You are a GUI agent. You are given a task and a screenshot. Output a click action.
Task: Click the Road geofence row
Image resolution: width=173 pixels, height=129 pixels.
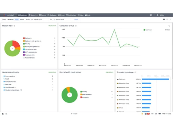[28, 79]
